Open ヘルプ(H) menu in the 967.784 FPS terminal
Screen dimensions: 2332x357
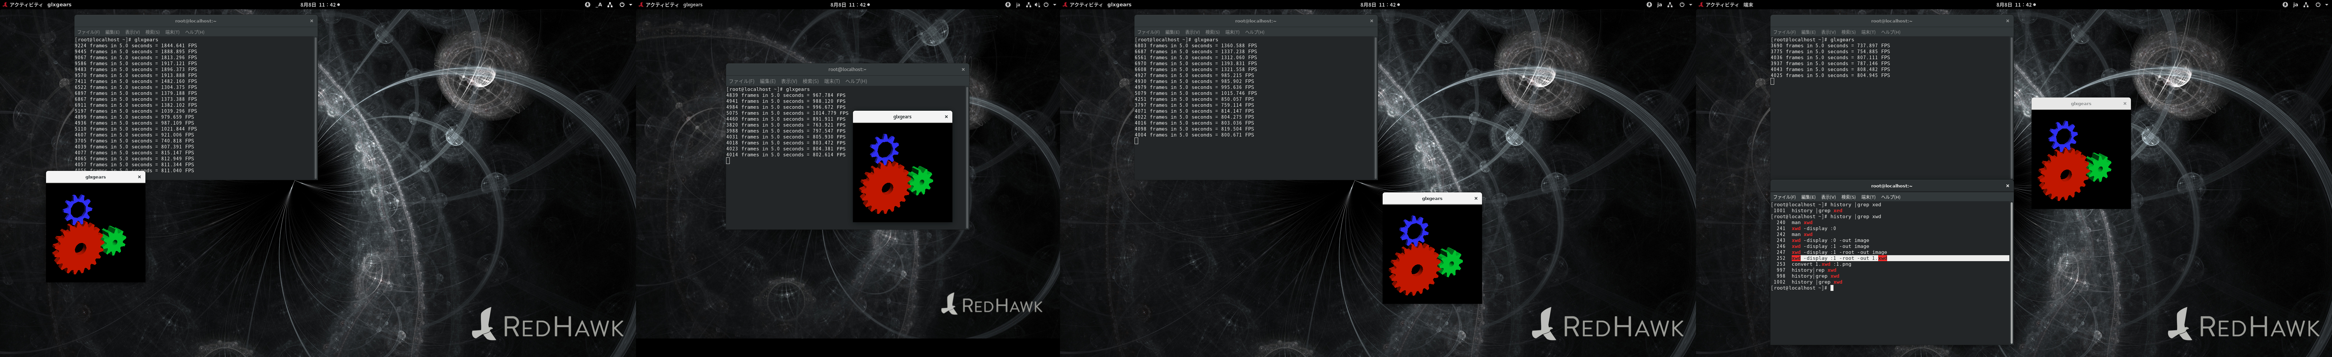[856, 81]
